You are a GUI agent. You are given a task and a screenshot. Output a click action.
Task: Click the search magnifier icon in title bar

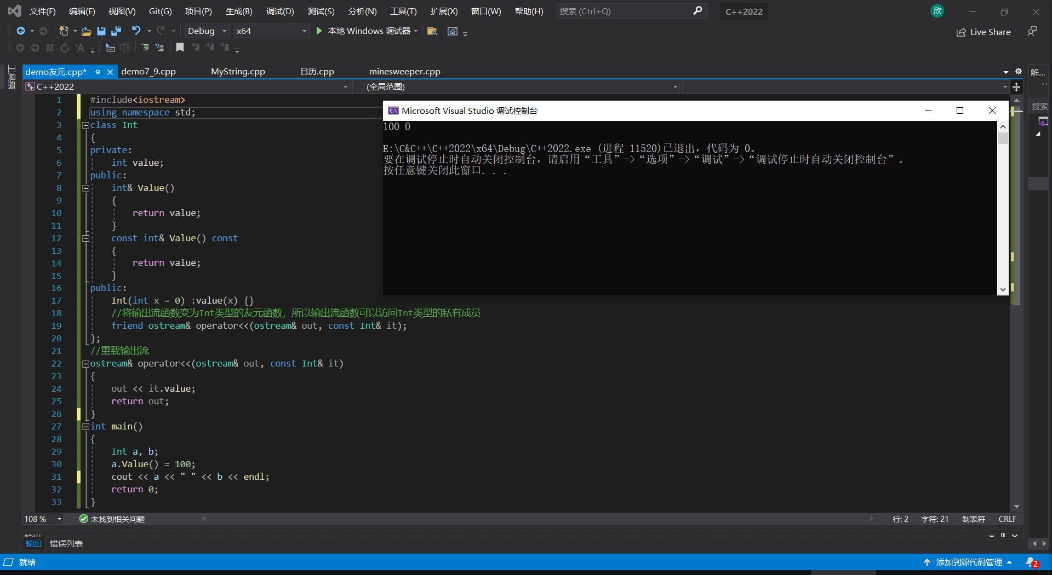point(697,11)
